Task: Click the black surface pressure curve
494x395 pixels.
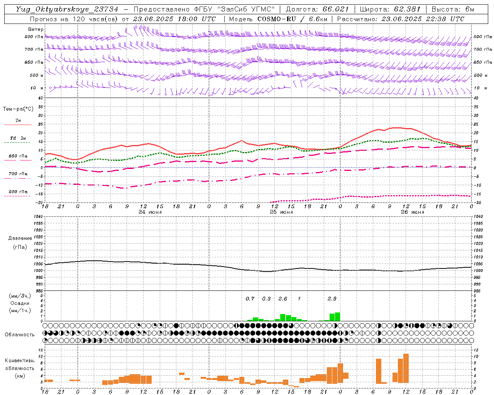Action: (258, 266)
